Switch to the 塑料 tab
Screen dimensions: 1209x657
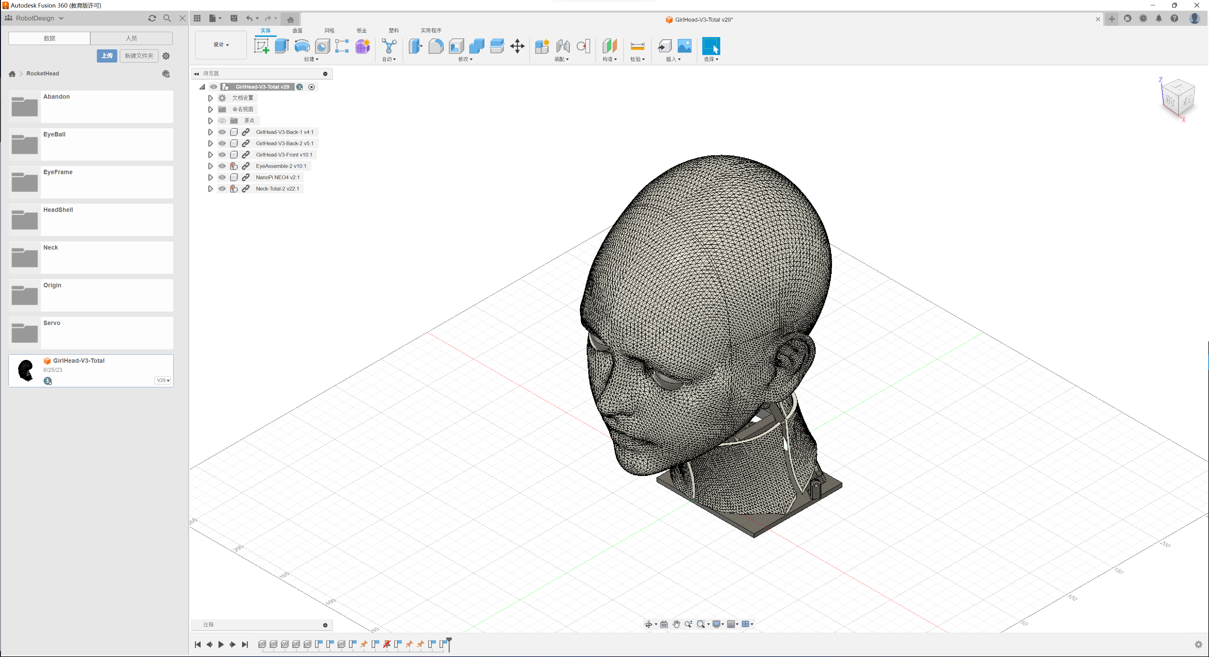tap(393, 30)
